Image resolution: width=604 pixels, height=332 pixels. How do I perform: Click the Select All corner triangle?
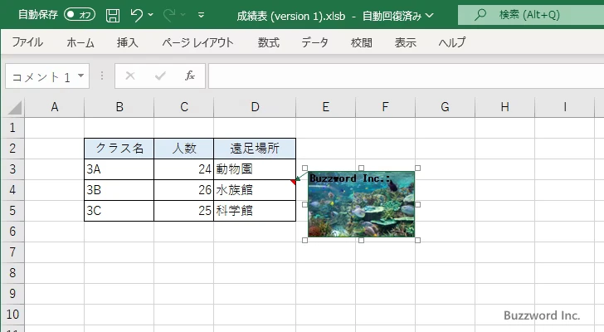pyautogui.click(x=15, y=107)
